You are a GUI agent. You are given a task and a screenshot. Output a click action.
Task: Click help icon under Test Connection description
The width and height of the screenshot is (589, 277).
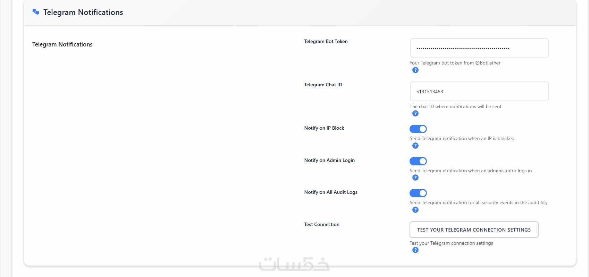[415, 250]
